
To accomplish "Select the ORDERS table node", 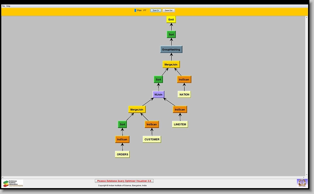I will pos(123,154).
